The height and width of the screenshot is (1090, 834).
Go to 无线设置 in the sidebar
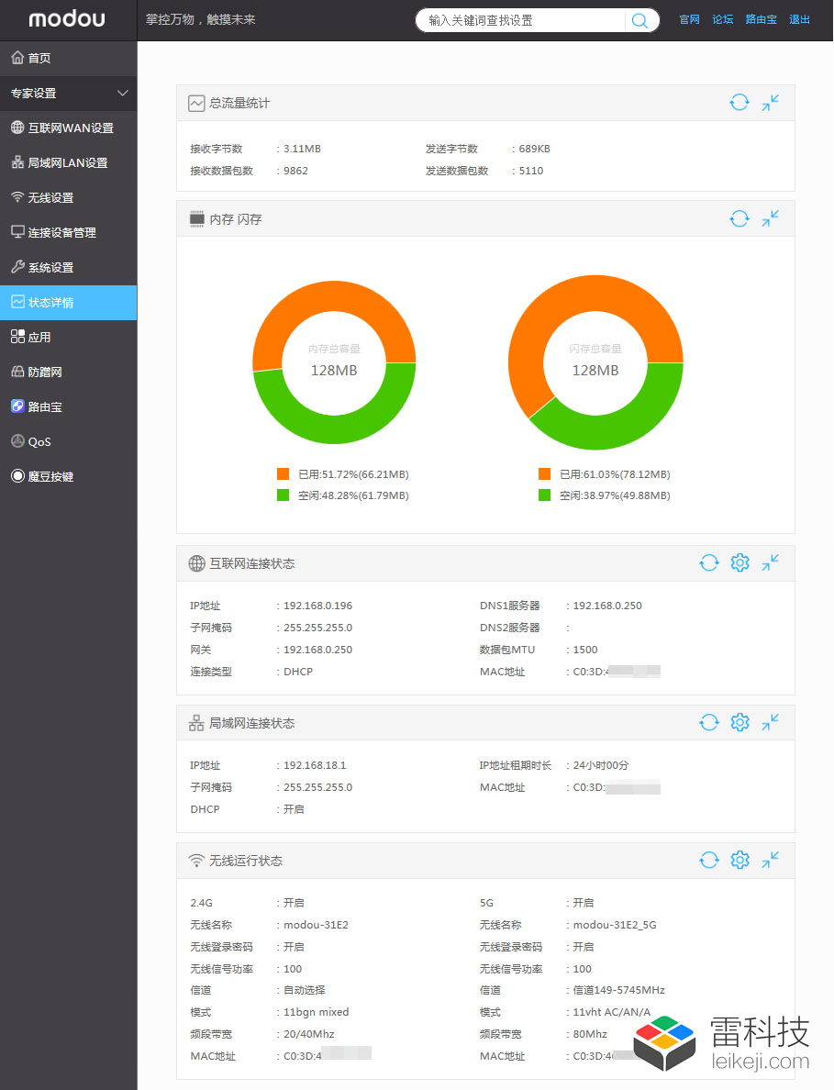pyautogui.click(x=50, y=198)
